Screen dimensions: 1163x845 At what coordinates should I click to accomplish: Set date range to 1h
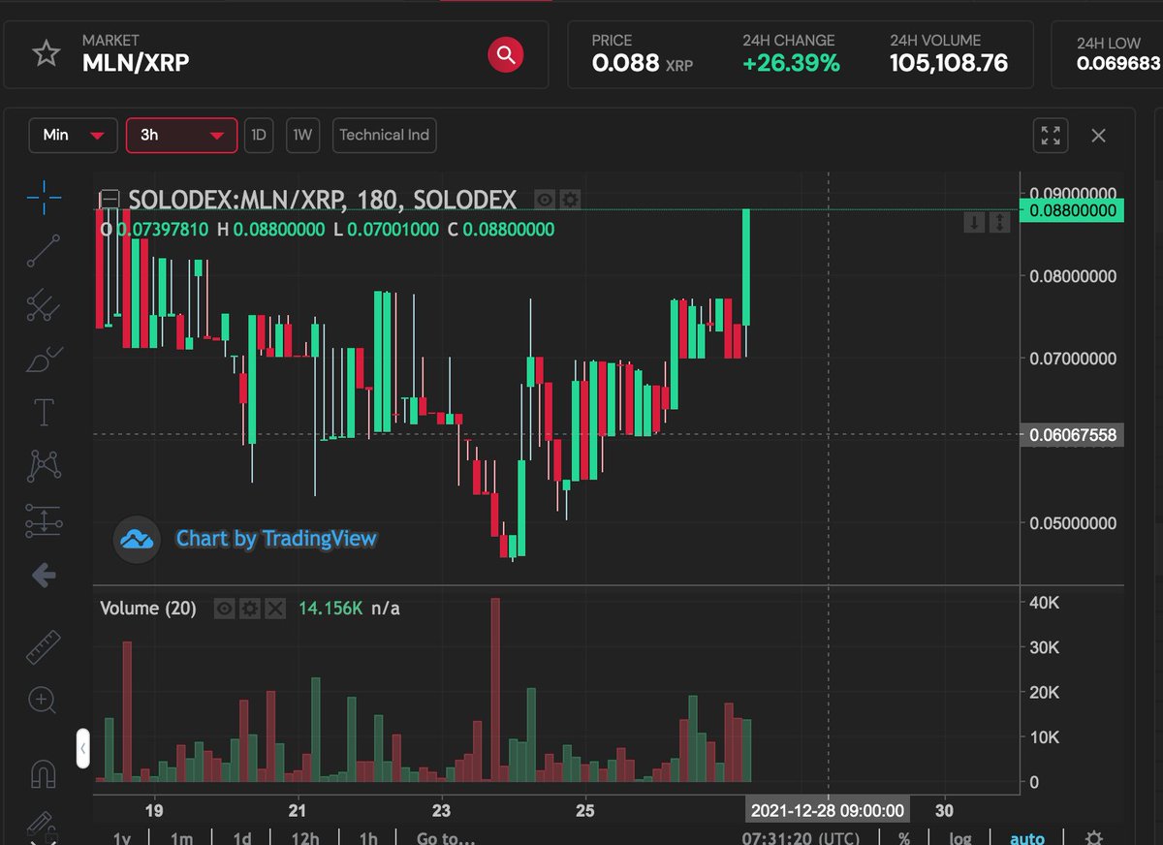tap(368, 838)
